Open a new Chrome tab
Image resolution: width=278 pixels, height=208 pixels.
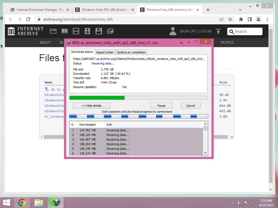208,10
